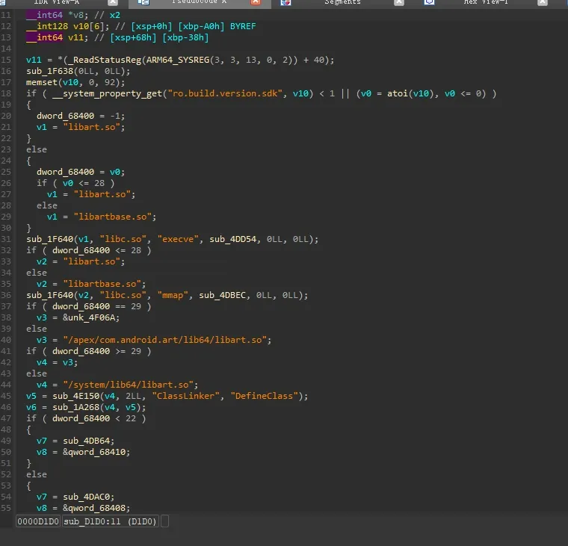
Task: Select the &unk_4F06A reference
Action: pos(90,317)
